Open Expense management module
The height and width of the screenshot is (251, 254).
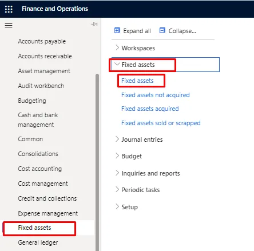tap(47, 213)
